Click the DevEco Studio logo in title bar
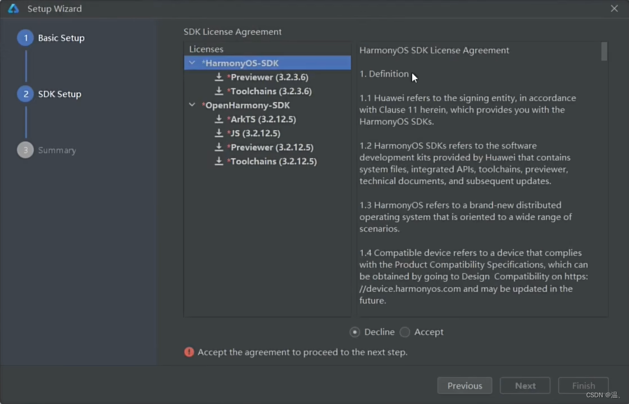The width and height of the screenshot is (629, 404). click(x=13, y=8)
